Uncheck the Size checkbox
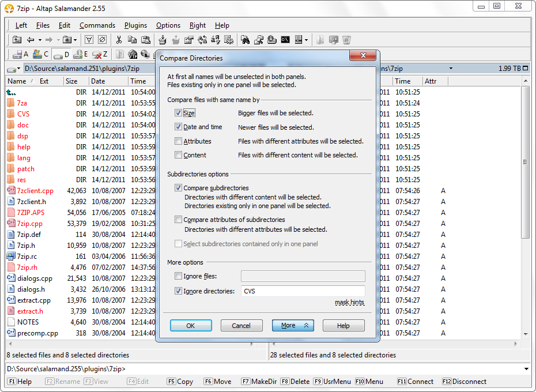The width and height of the screenshot is (536, 392). (x=178, y=112)
